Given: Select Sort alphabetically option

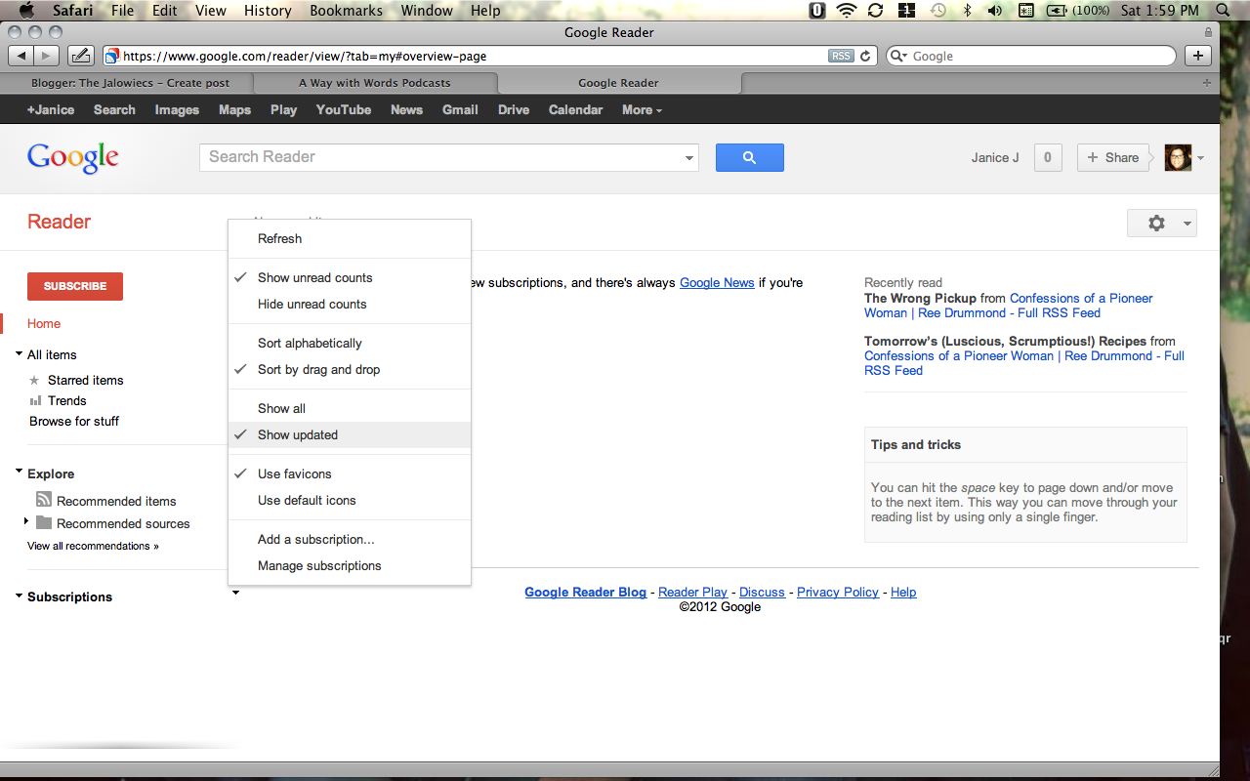Looking at the screenshot, I should coord(350,343).
